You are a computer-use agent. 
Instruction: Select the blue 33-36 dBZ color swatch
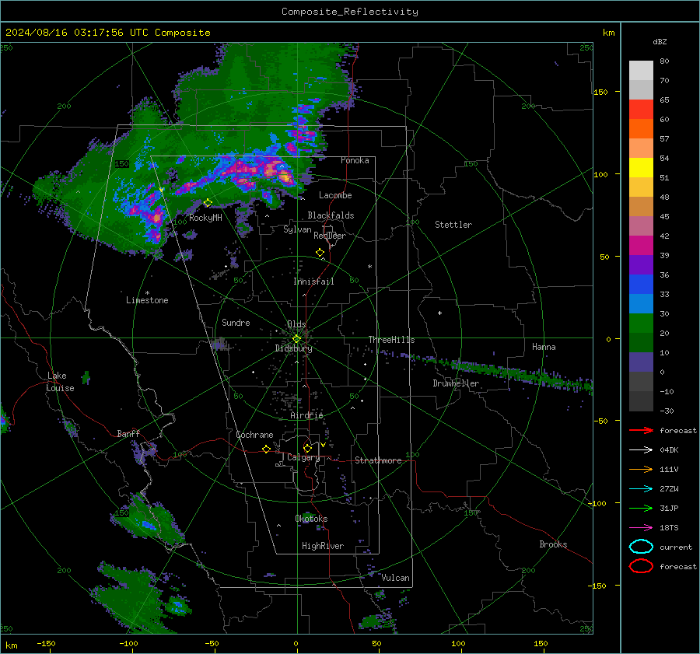641,285
